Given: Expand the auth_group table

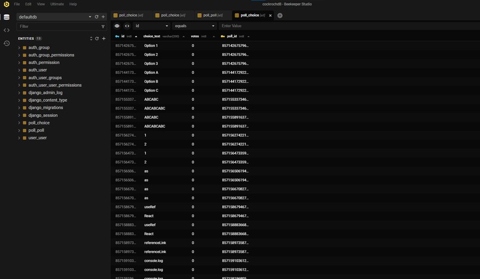Looking at the screenshot, I should tap(19, 48).
